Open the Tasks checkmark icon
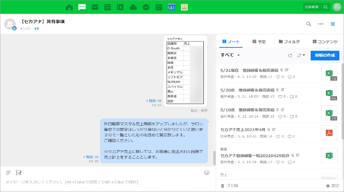 146,7
